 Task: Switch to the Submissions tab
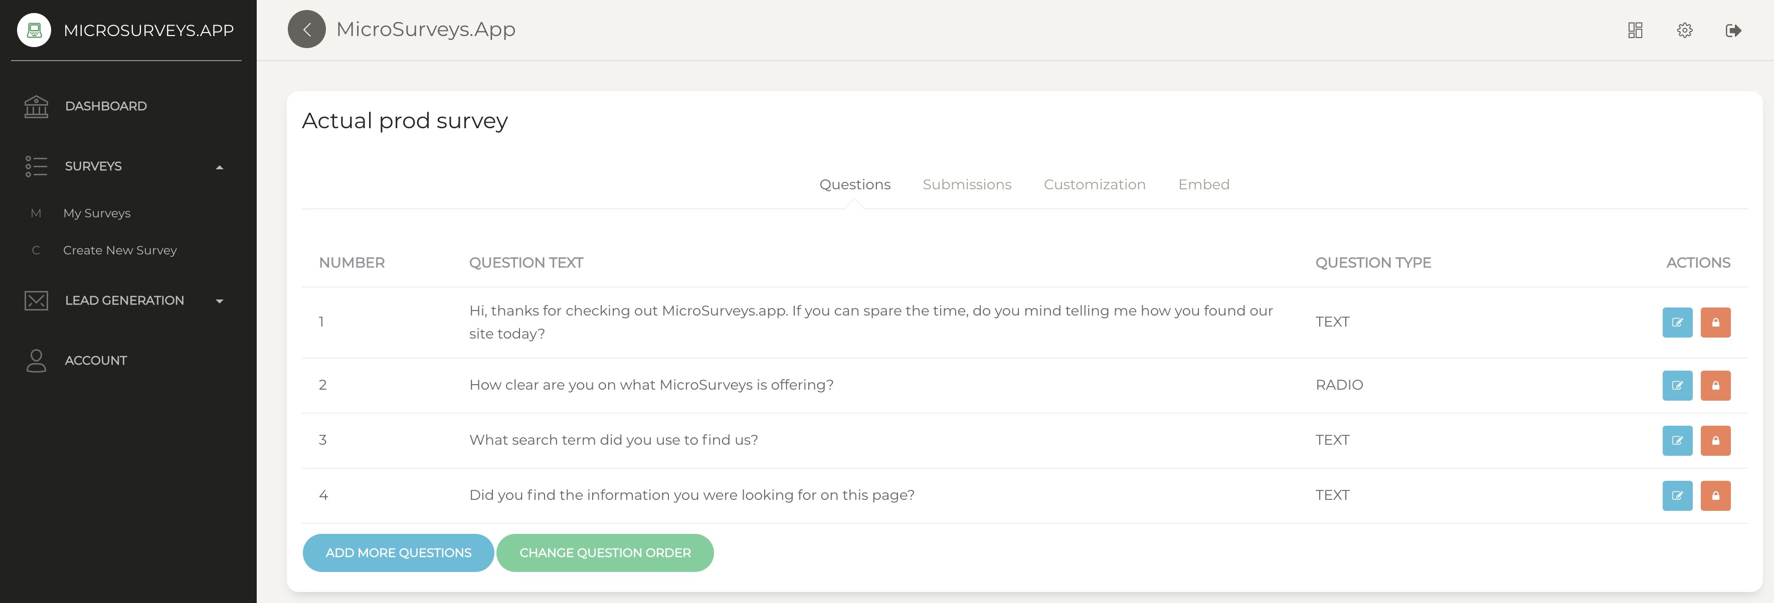[967, 184]
